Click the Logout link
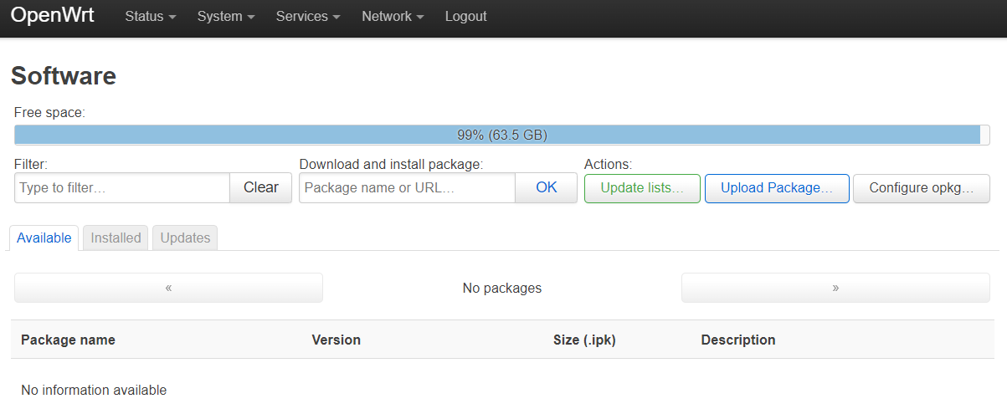The width and height of the screenshot is (1007, 414). coord(466,17)
